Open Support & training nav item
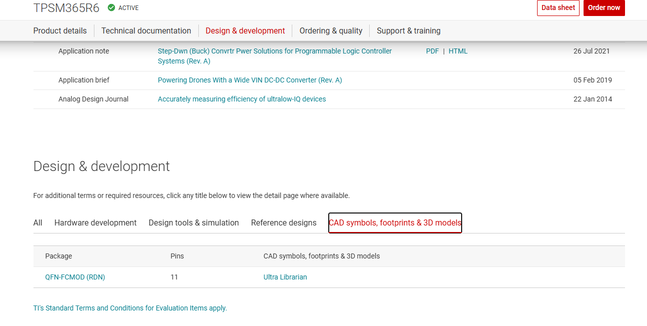Screen dimensions: 647x326 409,30
